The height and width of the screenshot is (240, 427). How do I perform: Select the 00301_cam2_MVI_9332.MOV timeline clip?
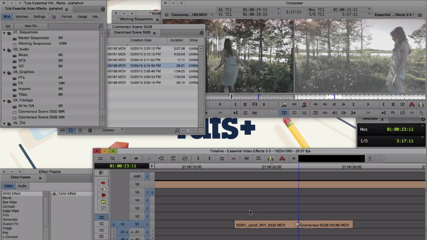266,225
